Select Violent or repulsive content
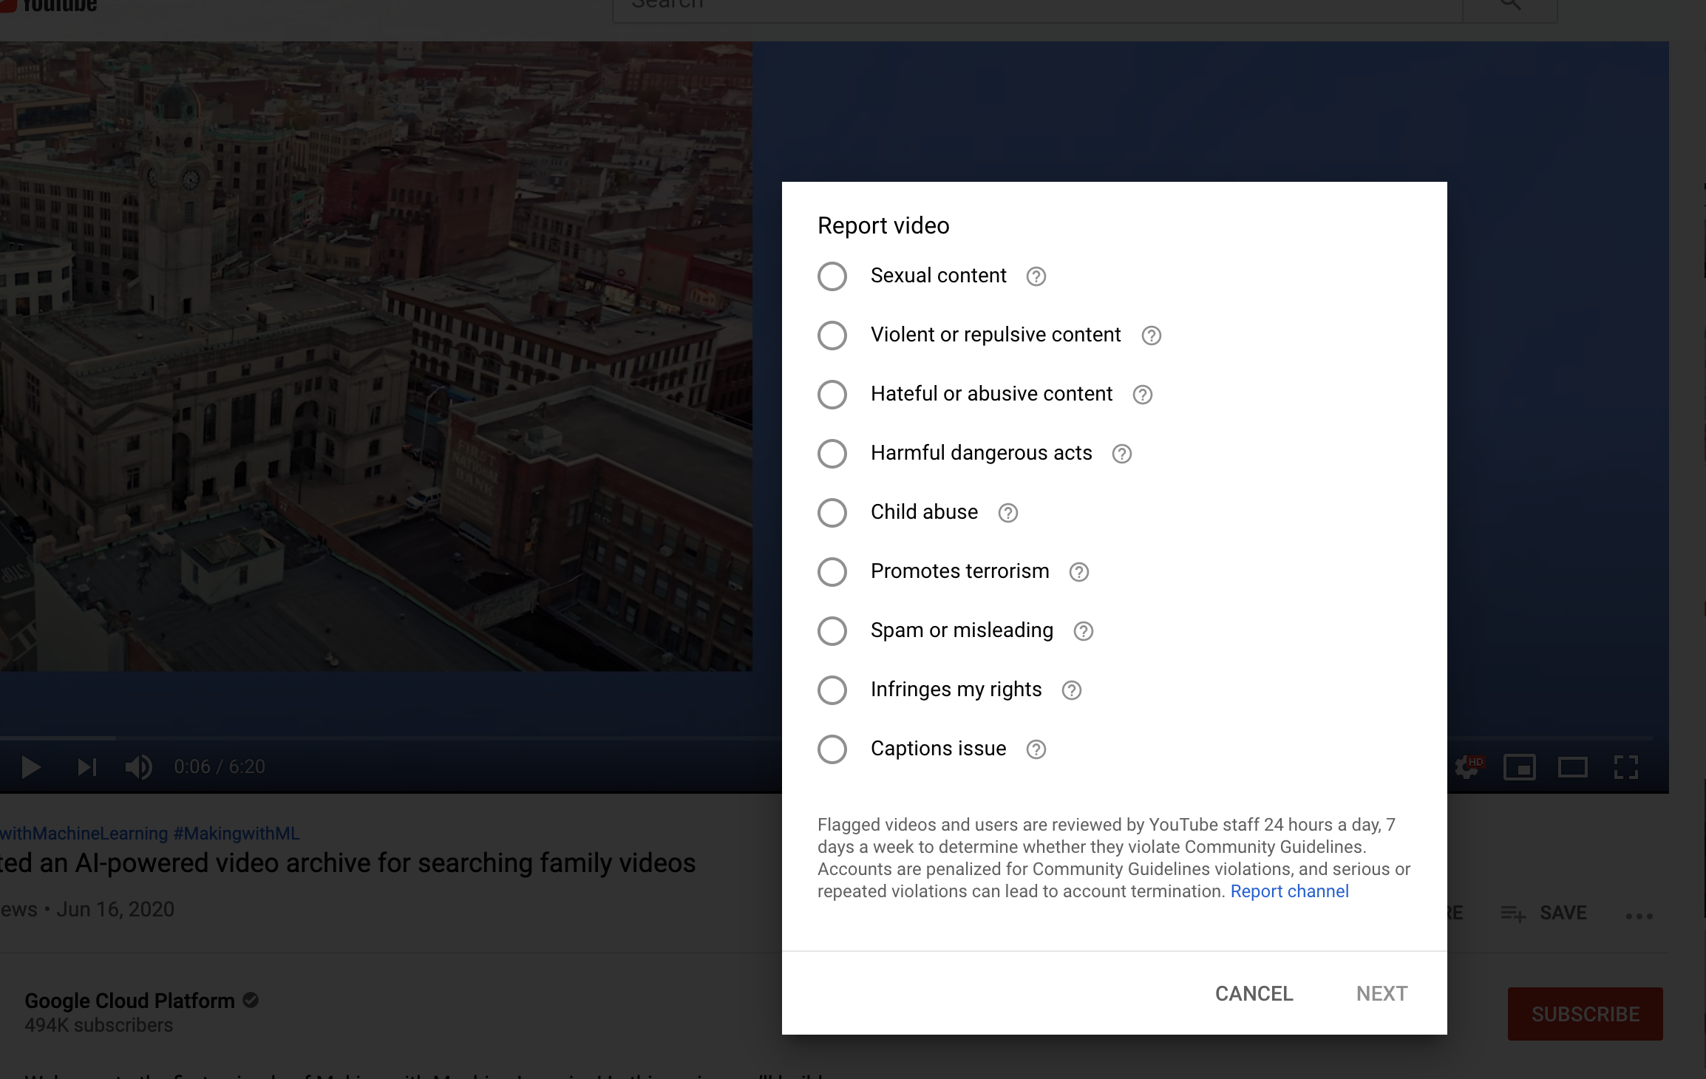 pos(832,335)
